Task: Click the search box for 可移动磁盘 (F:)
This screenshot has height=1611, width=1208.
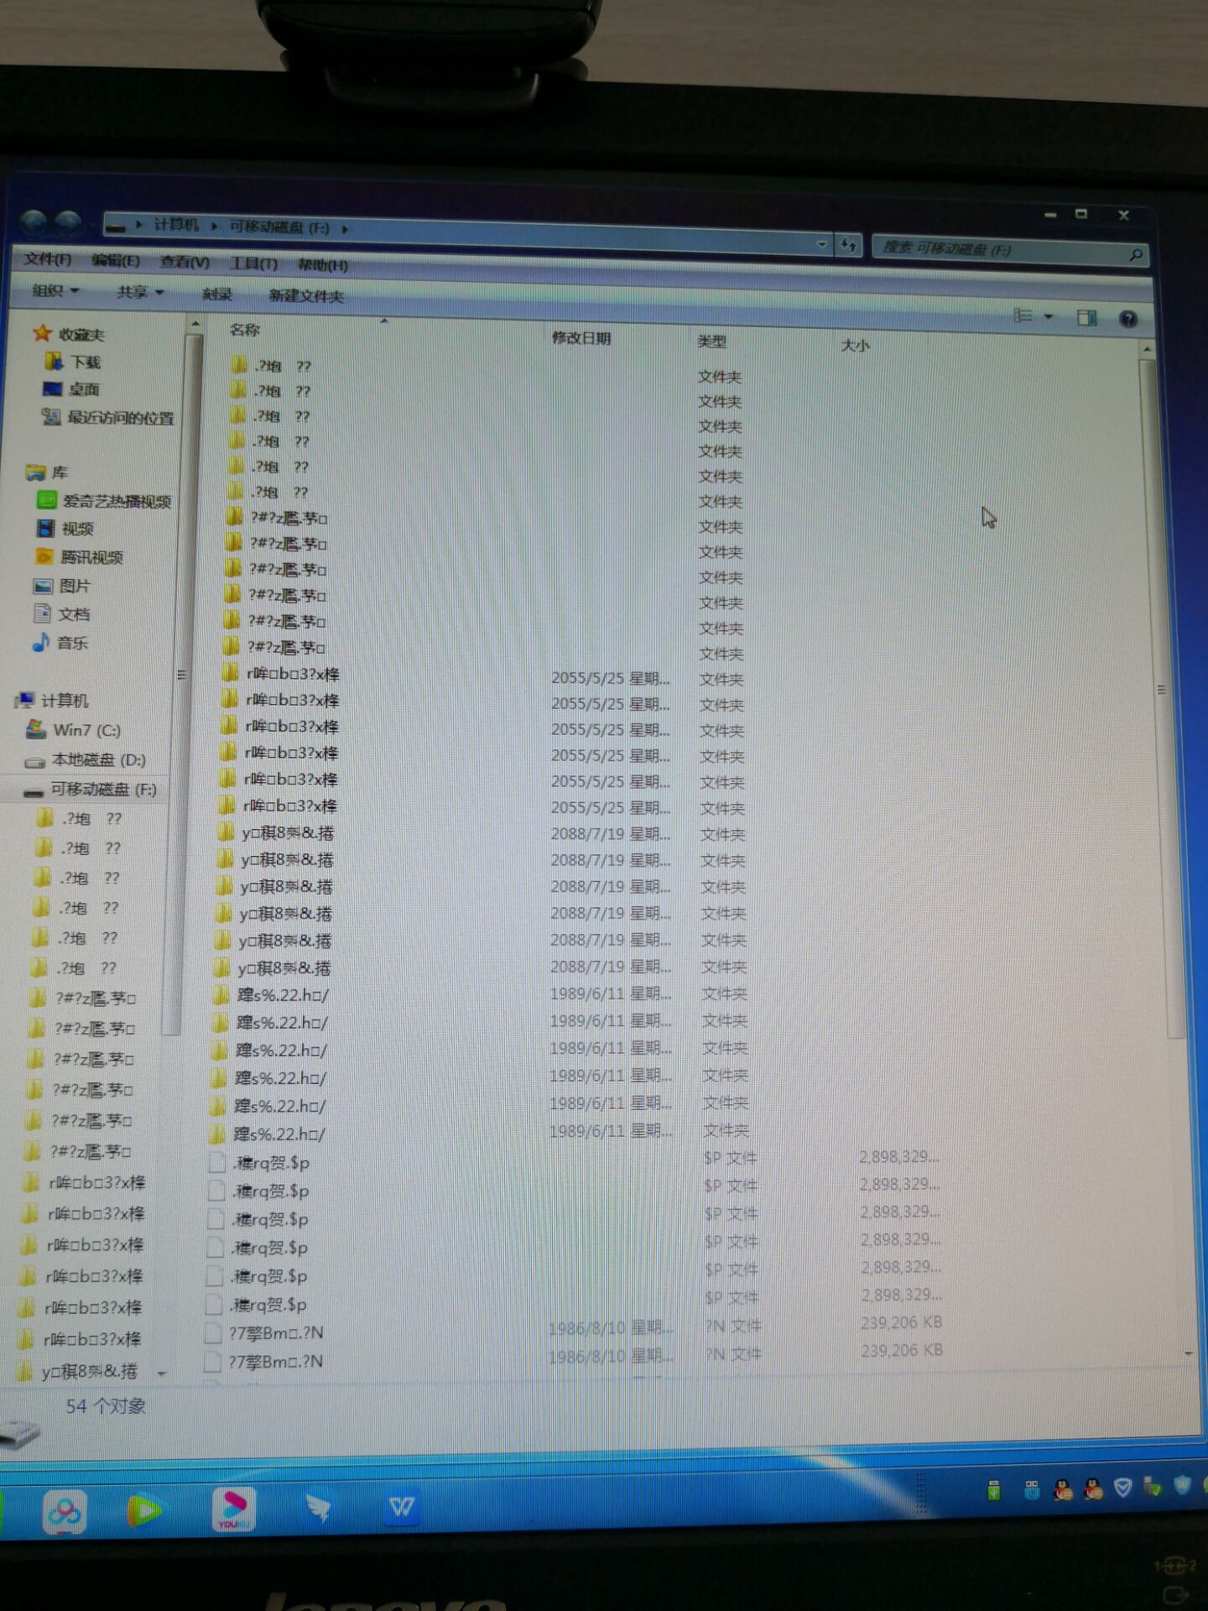Action: click(x=998, y=250)
